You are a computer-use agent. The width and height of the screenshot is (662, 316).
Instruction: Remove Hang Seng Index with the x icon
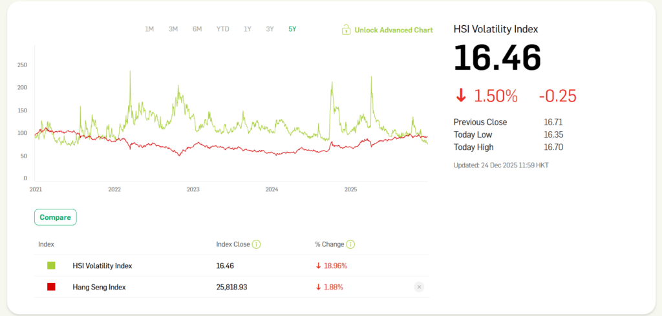click(419, 287)
